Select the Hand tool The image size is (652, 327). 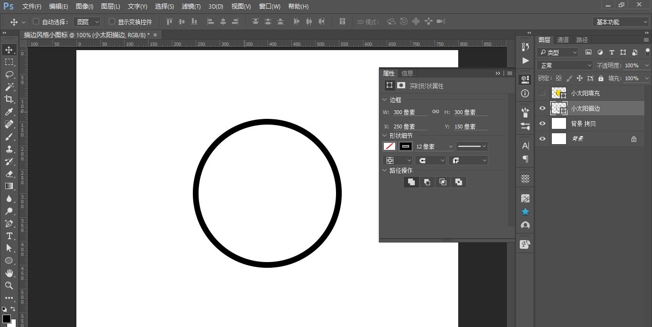point(9,273)
